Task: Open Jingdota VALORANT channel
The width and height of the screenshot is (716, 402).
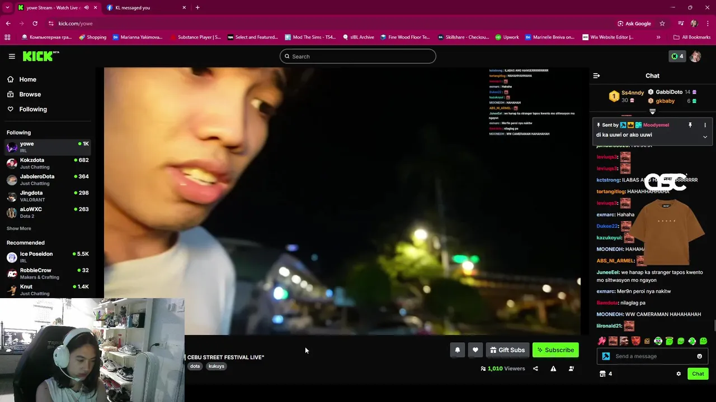Action: pos(48,196)
